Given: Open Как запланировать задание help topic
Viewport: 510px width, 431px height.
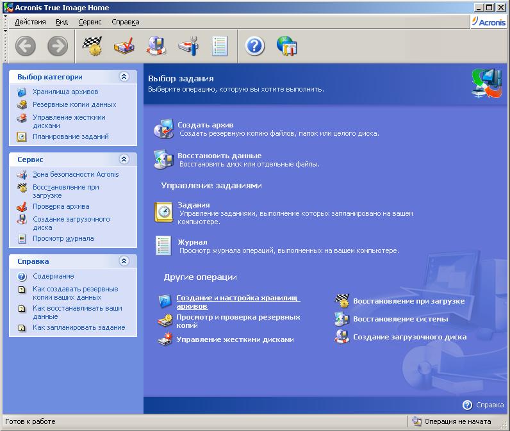Looking at the screenshot, I should point(79,328).
